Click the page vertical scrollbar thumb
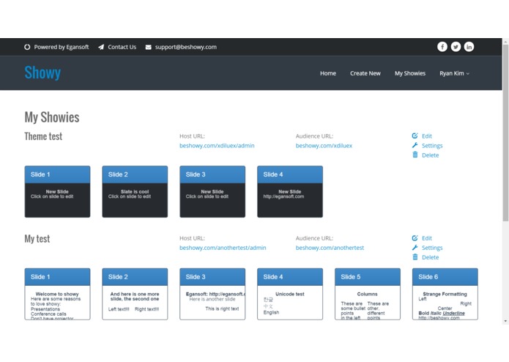Viewport: 509px width, 362px height. tap(505, 133)
